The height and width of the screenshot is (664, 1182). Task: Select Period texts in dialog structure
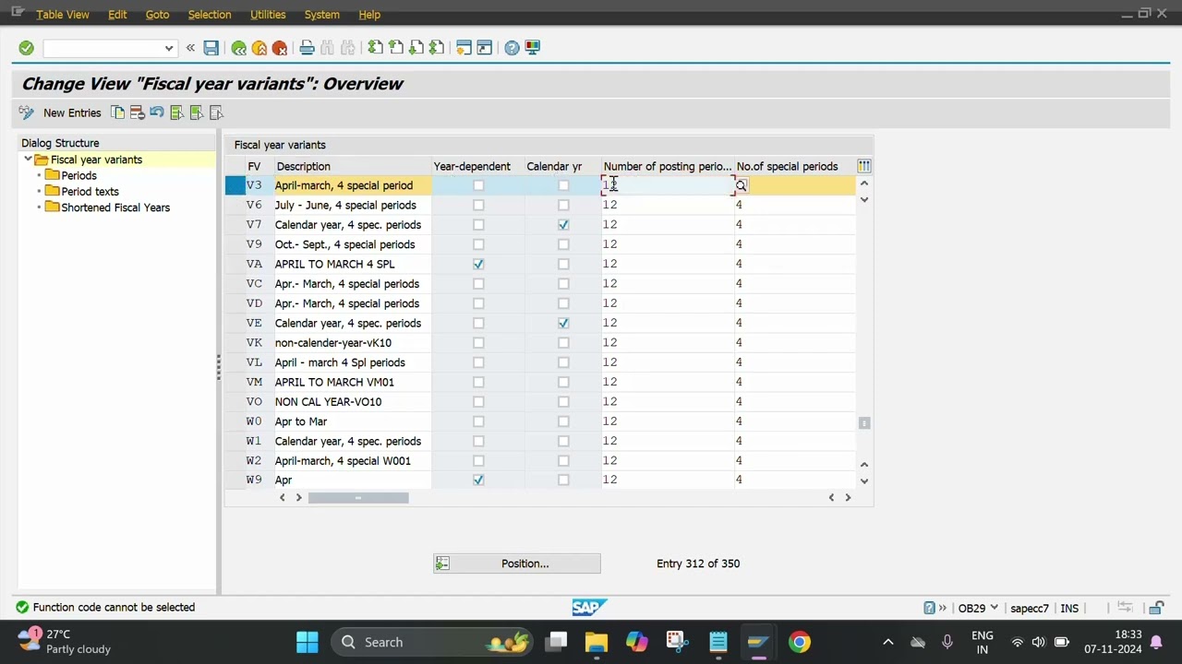[x=90, y=191]
